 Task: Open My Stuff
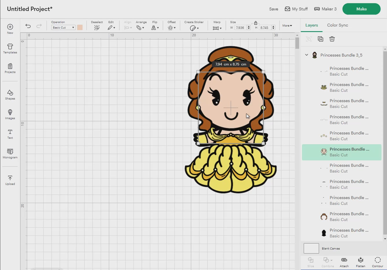click(x=296, y=9)
